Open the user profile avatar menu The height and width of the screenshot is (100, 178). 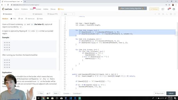(x=174, y=9)
